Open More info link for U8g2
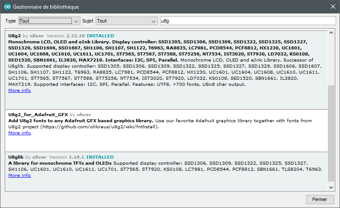340x208 pixels. 19,90
